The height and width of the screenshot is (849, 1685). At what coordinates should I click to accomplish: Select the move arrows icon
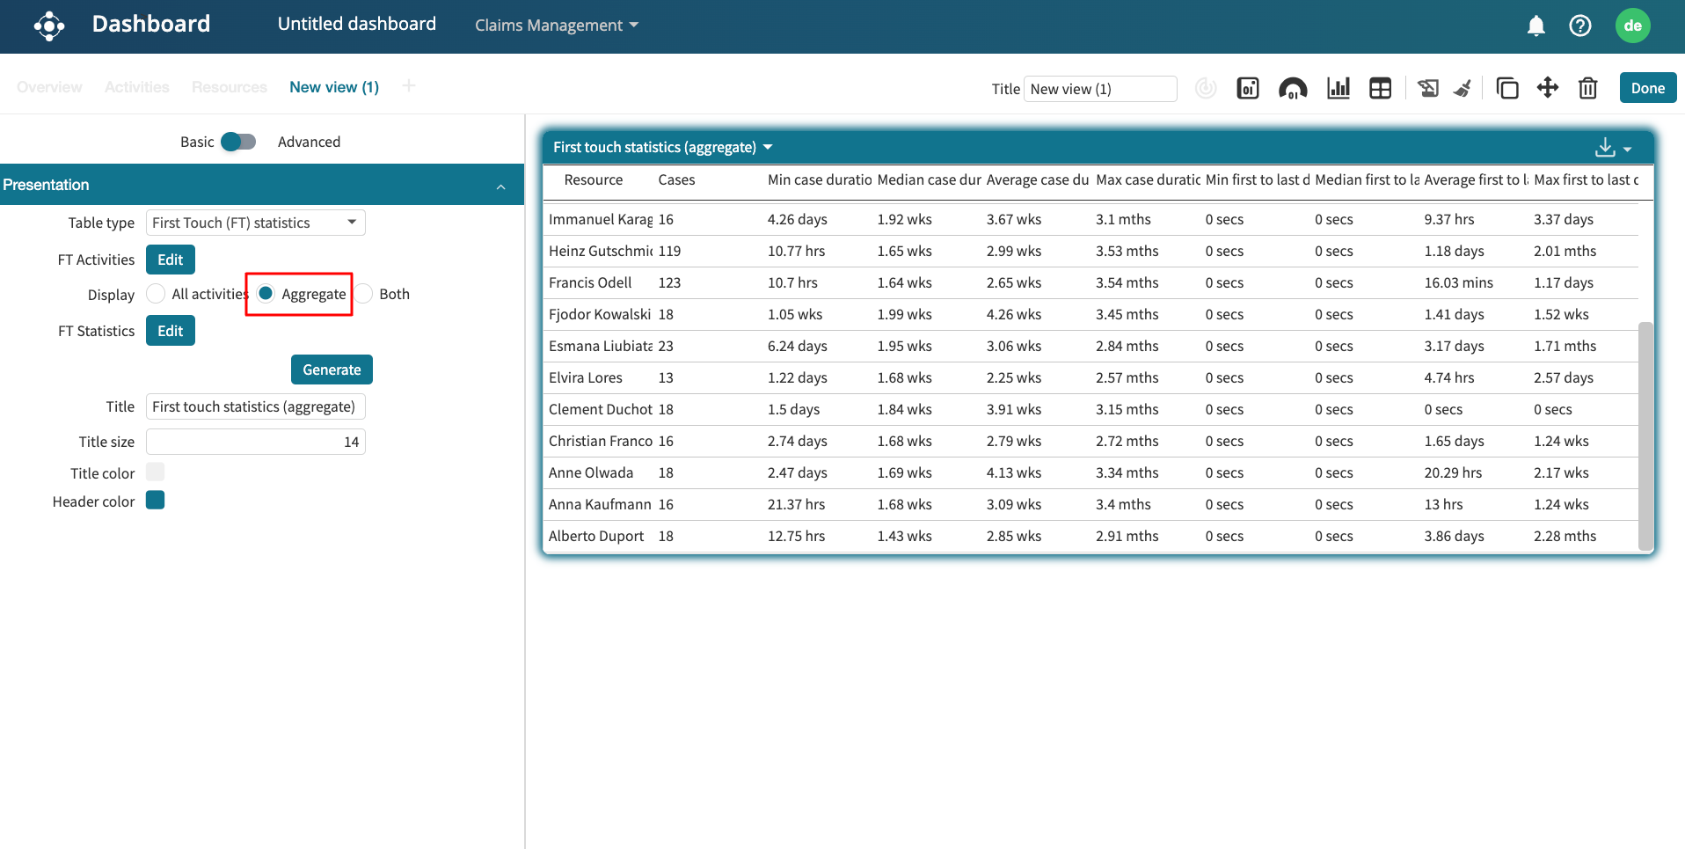coord(1547,88)
